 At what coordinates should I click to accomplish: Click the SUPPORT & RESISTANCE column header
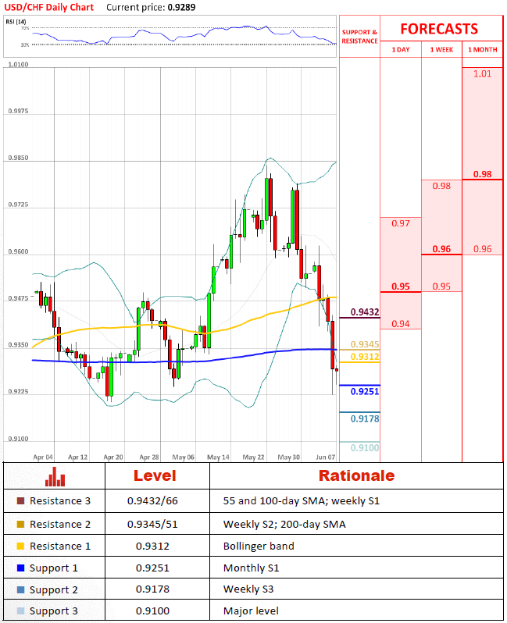pyautogui.click(x=359, y=37)
